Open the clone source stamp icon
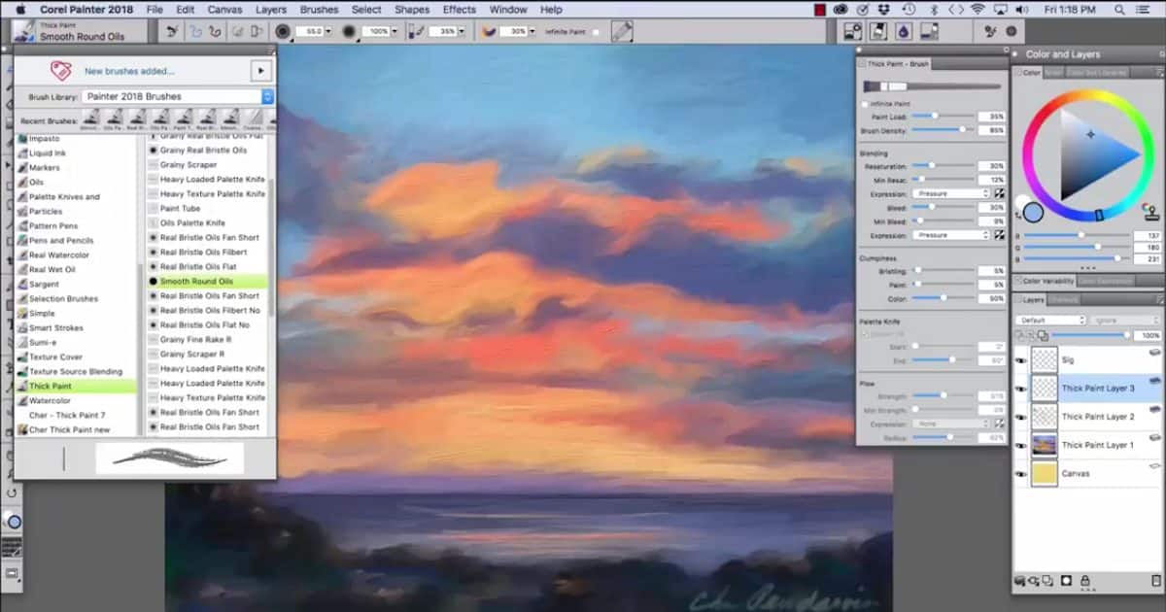Viewport: 1166px width, 612px height. click(x=1151, y=211)
